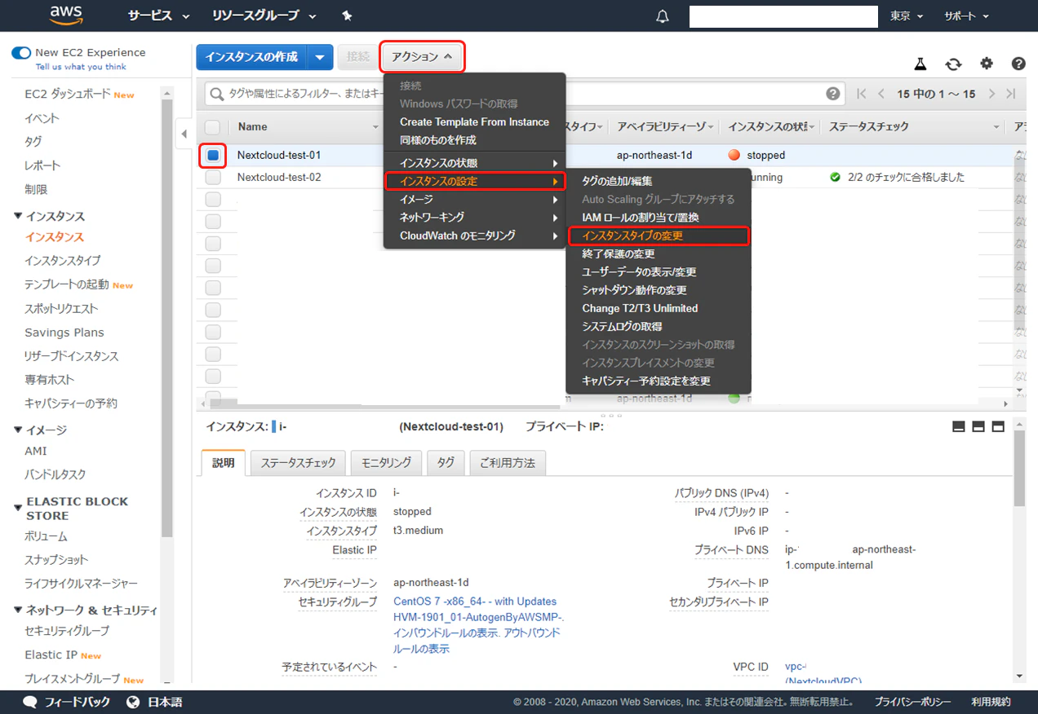Collapse the アクション dropdown
Image resolution: width=1038 pixels, height=714 pixels.
click(422, 57)
